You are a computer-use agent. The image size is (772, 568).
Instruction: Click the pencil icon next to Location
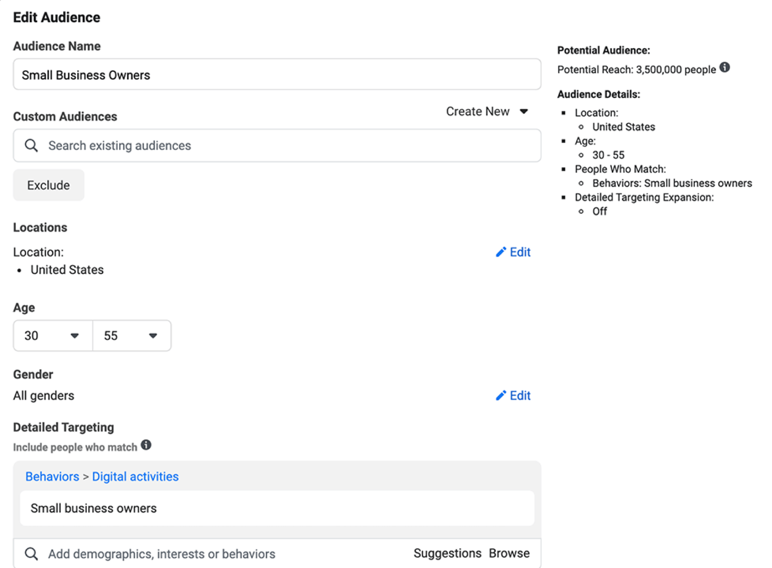(x=500, y=252)
